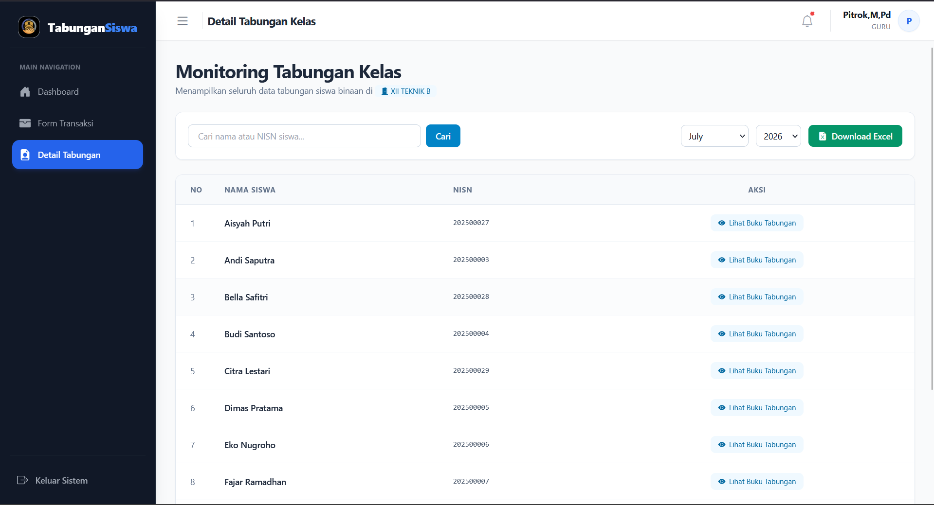Viewport: 934px width, 505px height.
Task: View Lihat Buku Tabungan for Eko Nugroho
Action: (x=757, y=444)
